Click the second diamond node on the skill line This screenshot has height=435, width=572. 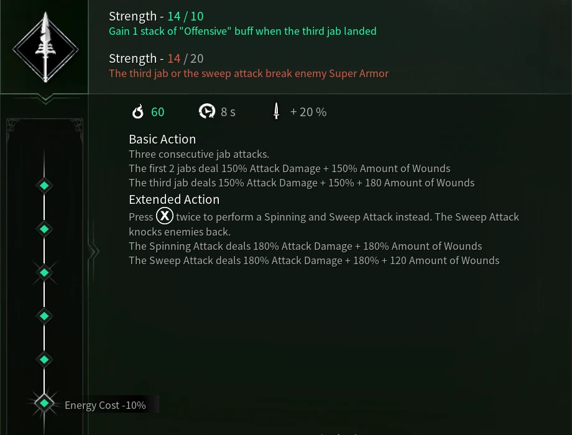tap(44, 229)
